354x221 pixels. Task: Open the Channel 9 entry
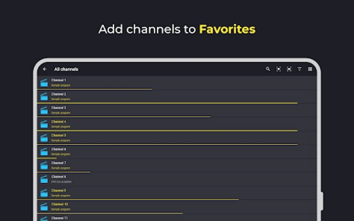tap(177, 193)
